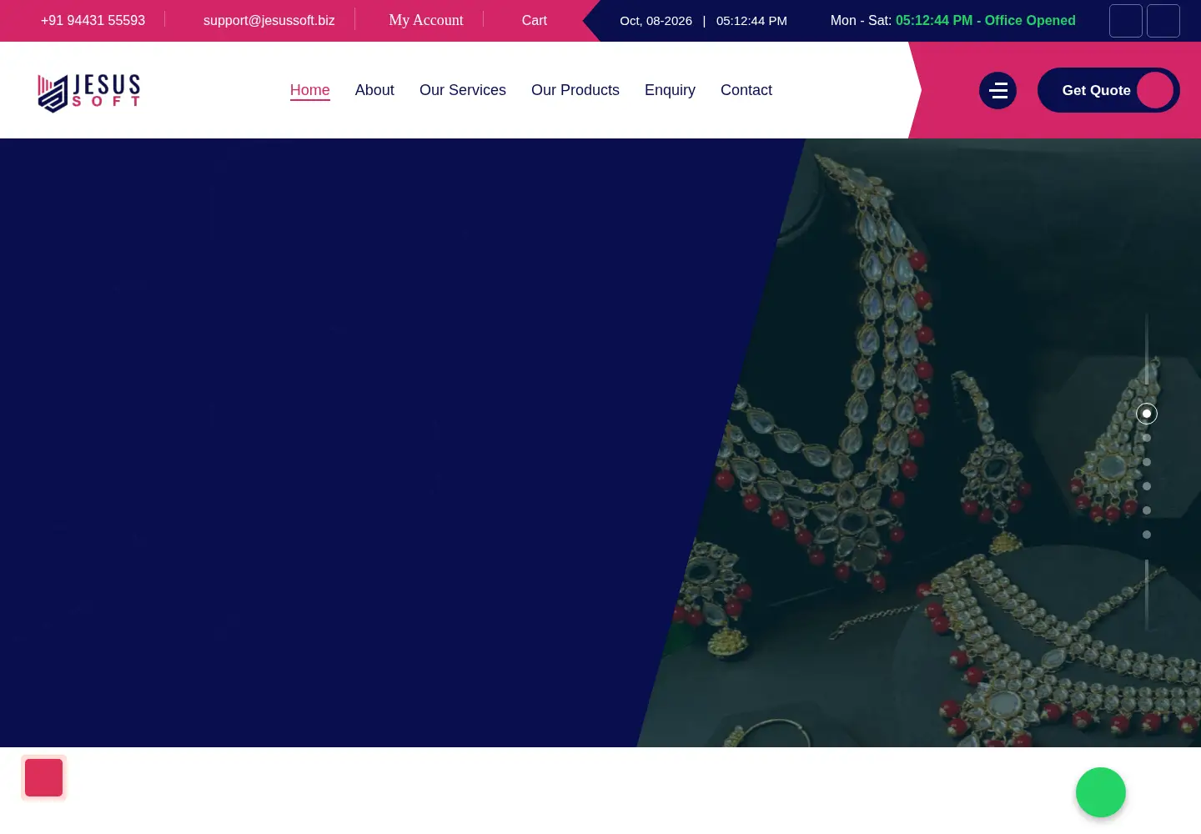Screen dimensions: 1201x834
Task: Open the Our Products menu
Action: pyautogui.click(x=575, y=90)
